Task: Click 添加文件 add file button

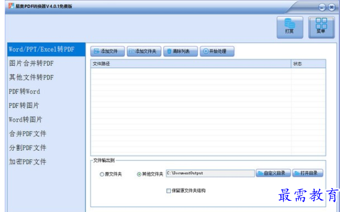Action: pos(108,51)
